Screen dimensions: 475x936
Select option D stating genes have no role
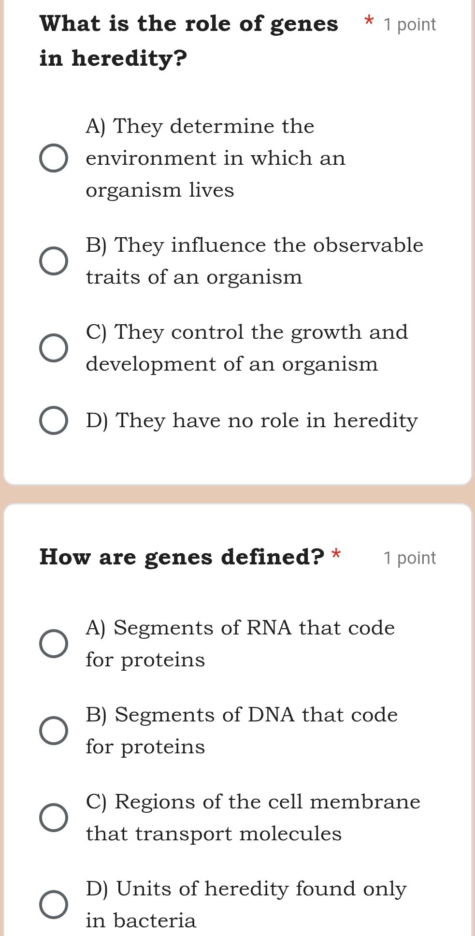pos(53,420)
